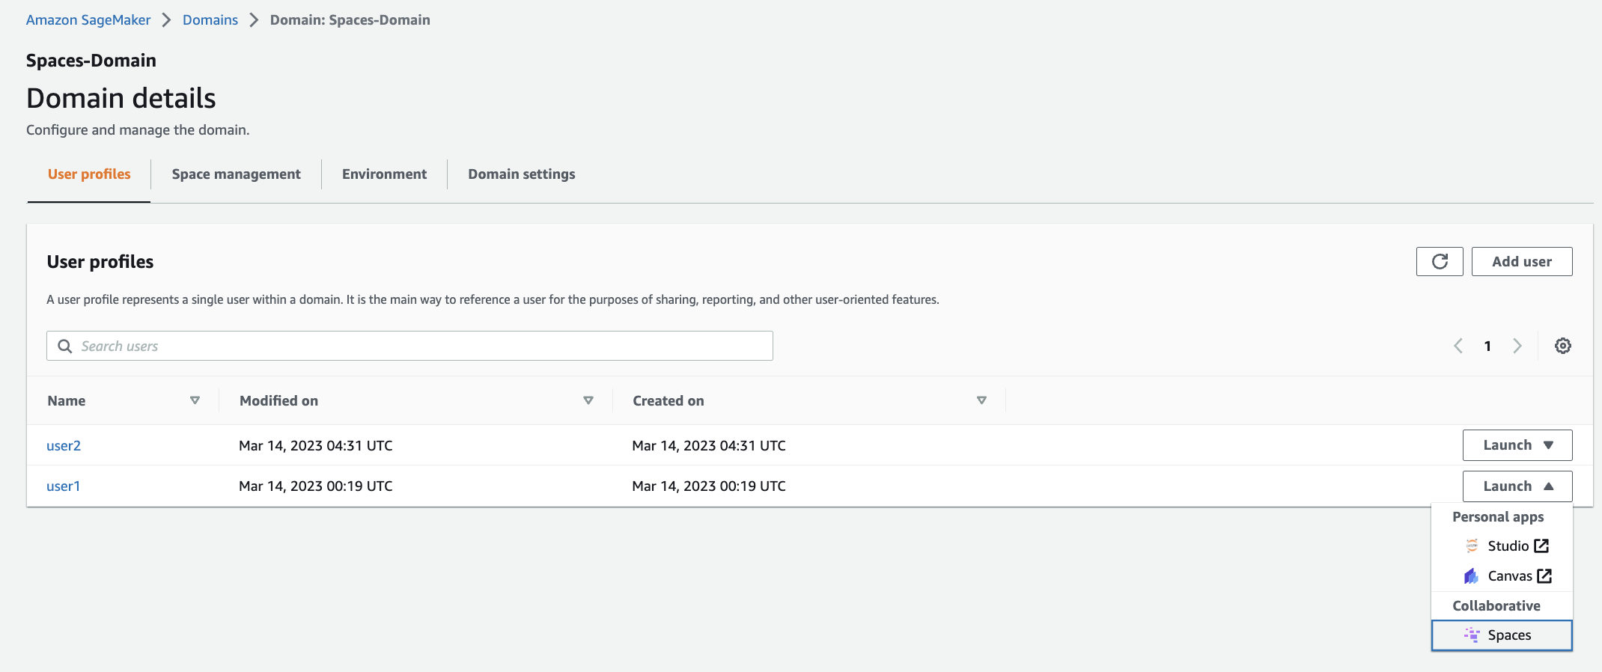Click the Spaces collaborative icon
This screenshot has height=672, width=1602.
point(1472,635)
